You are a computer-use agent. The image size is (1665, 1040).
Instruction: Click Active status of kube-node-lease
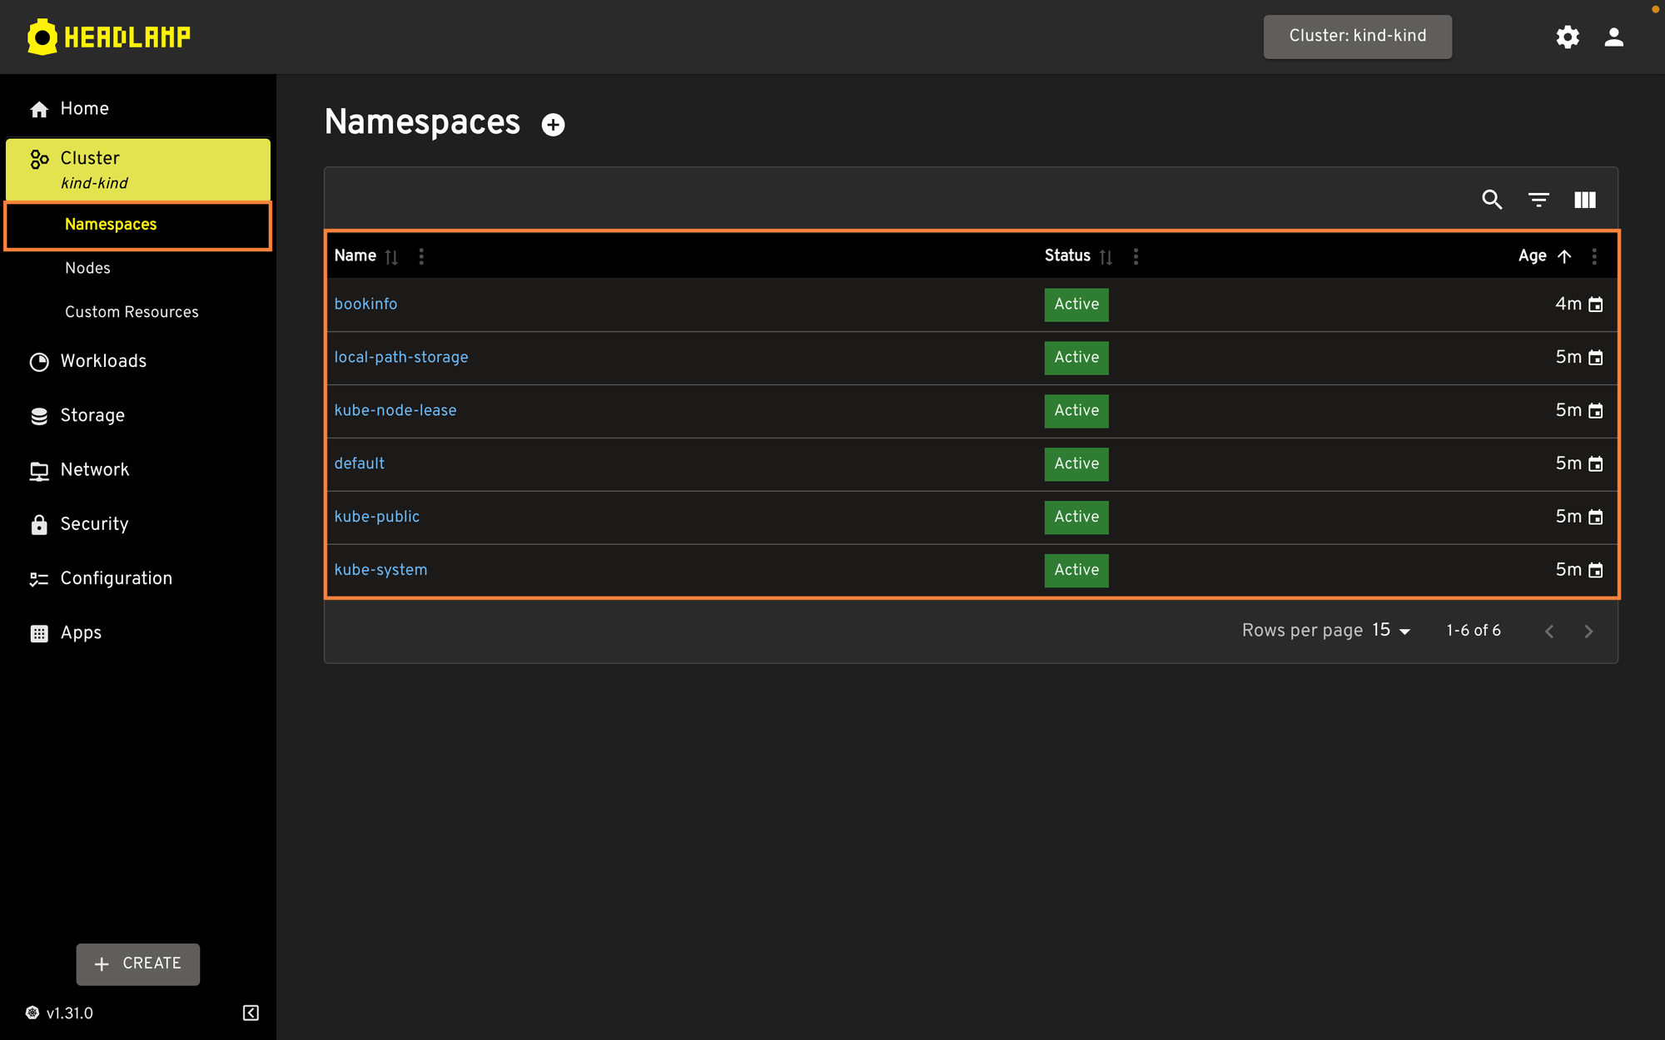point(1076,411)
